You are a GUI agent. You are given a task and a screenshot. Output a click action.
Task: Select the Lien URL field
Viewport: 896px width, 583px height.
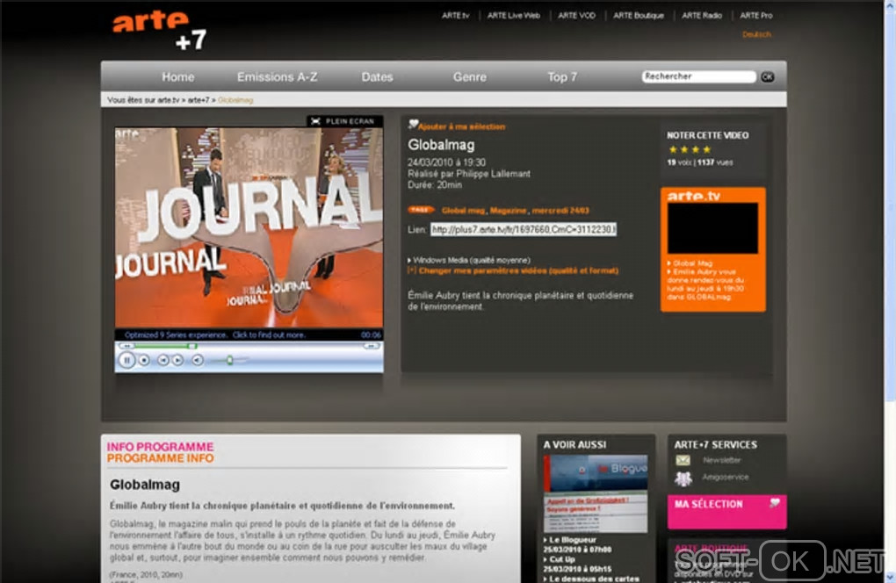click(x=523, y=229)
